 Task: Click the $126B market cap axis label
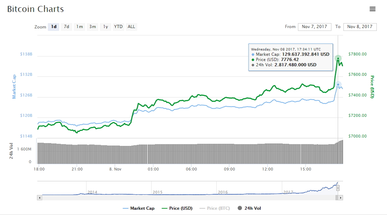26,95
